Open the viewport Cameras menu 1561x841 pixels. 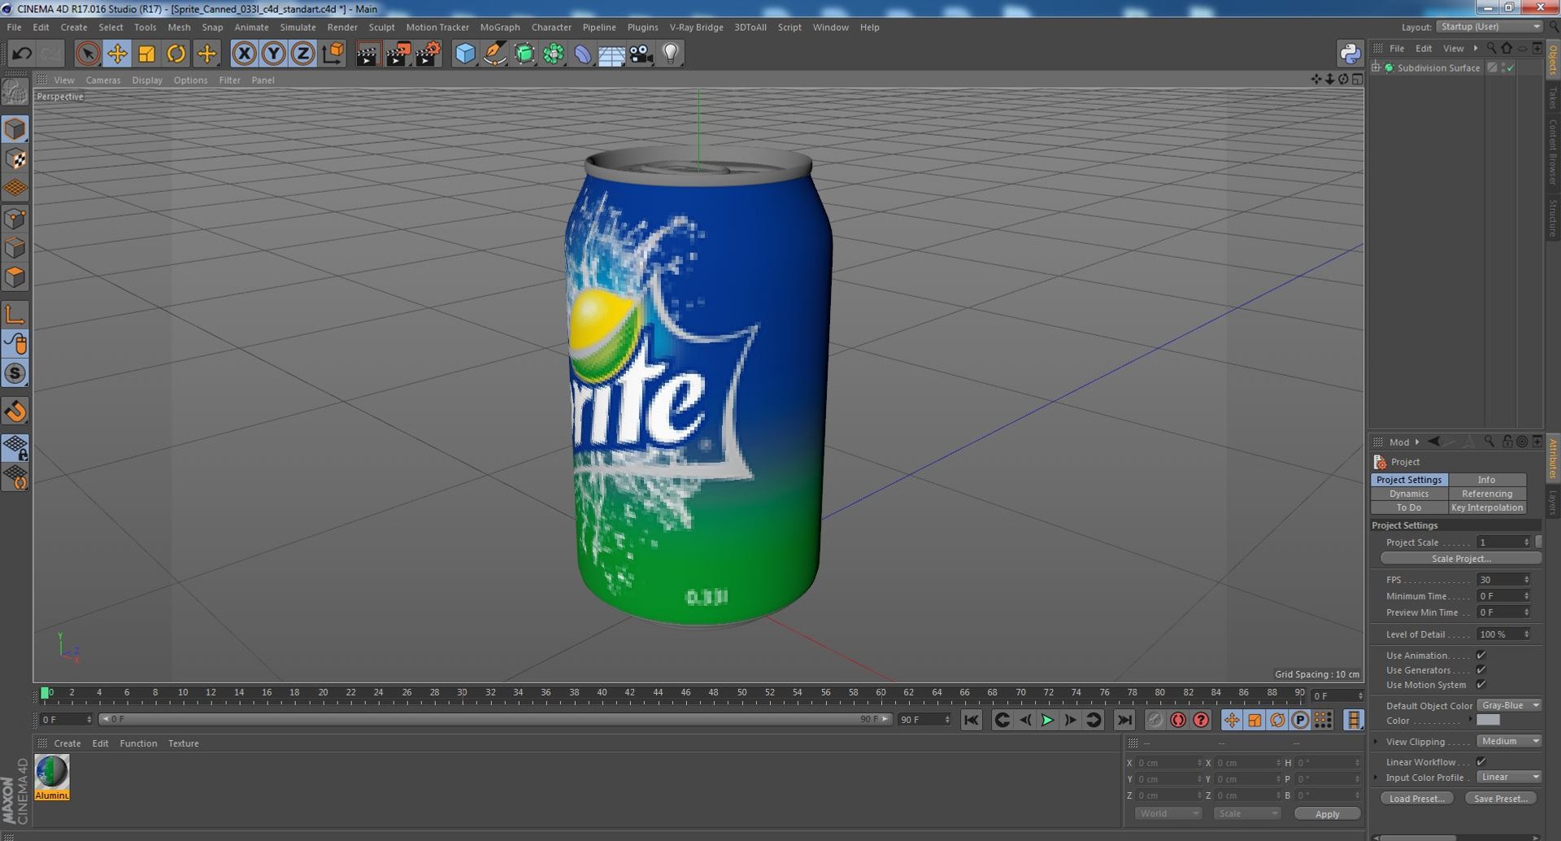(102, 80)
